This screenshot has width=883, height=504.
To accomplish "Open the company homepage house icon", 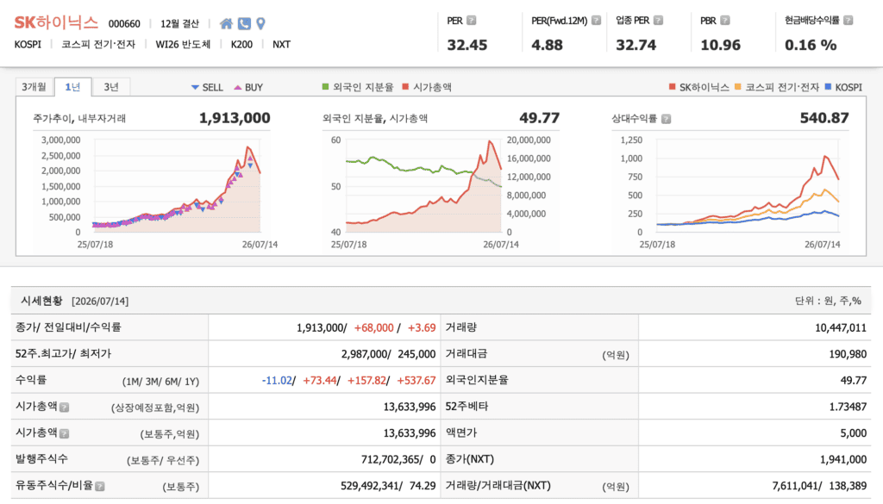I will pyautogui.click(x=226, y=23).
